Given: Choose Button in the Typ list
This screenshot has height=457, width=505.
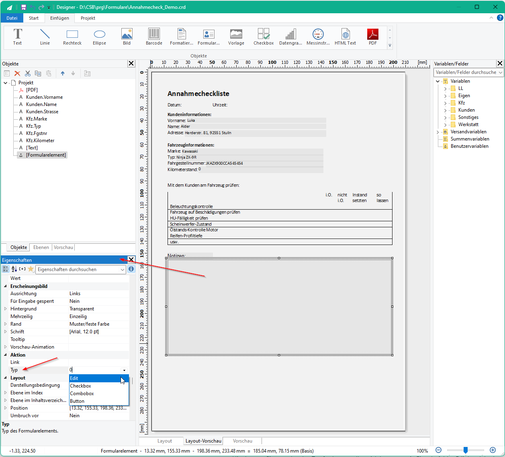Looking at the screenshot, I should pos(99,401).
